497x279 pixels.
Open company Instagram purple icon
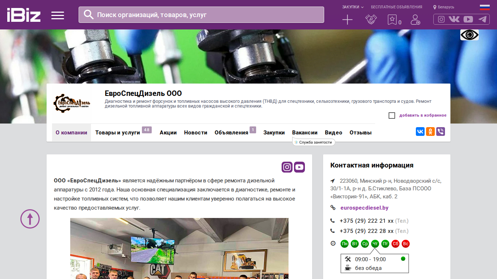tap(287, 167)
